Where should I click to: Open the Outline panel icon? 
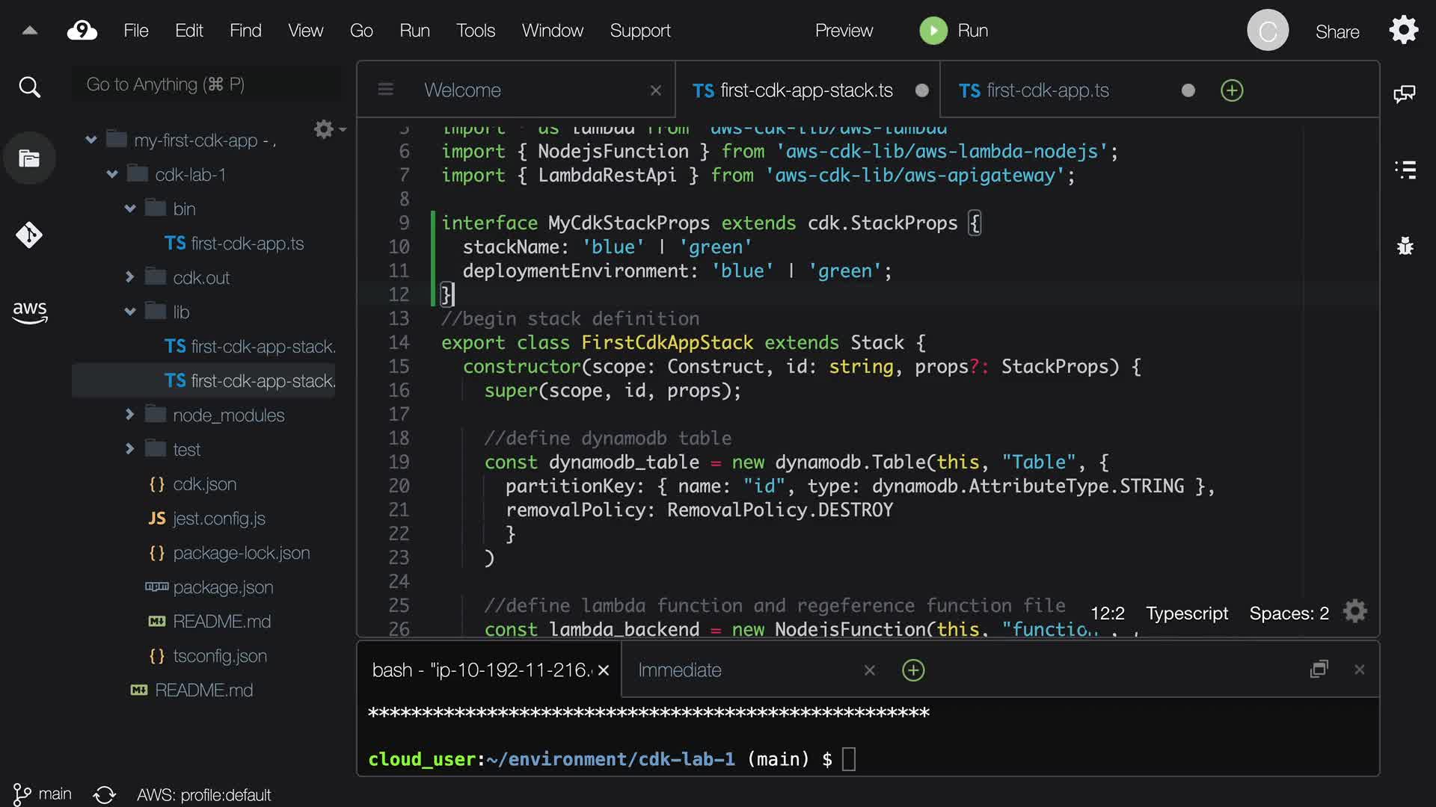pos(1405,170)
